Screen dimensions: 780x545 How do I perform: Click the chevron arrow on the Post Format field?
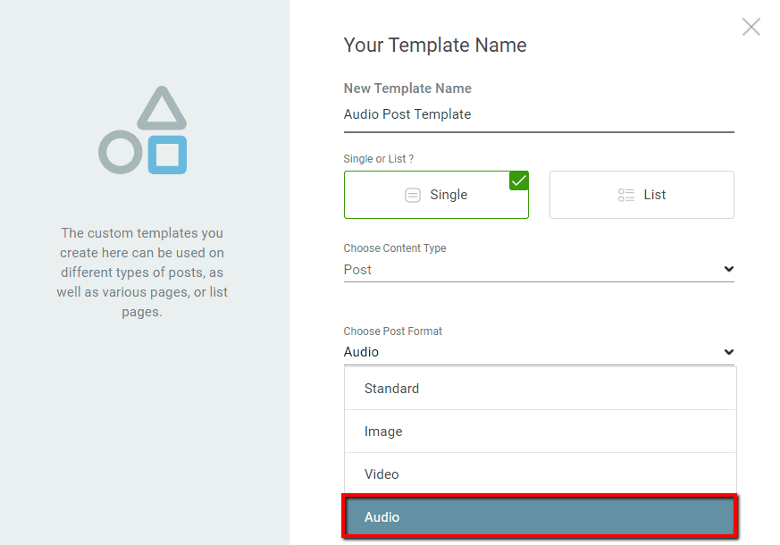(x=728, y=352)
